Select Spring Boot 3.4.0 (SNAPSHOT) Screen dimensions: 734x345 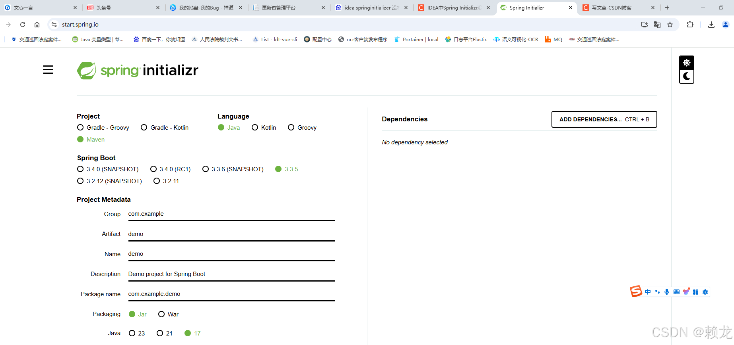108,169
